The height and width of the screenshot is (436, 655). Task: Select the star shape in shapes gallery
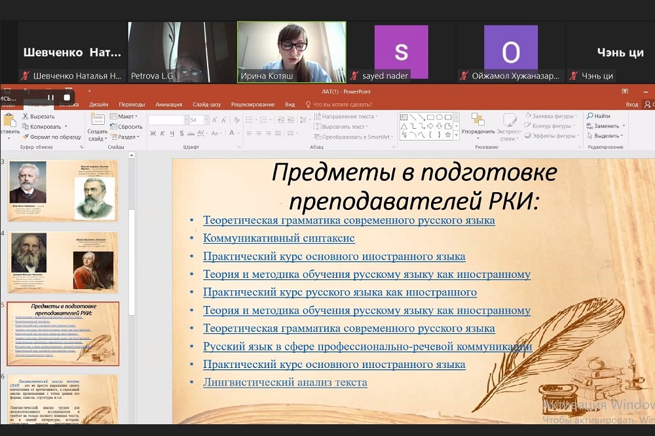point(447,135)
